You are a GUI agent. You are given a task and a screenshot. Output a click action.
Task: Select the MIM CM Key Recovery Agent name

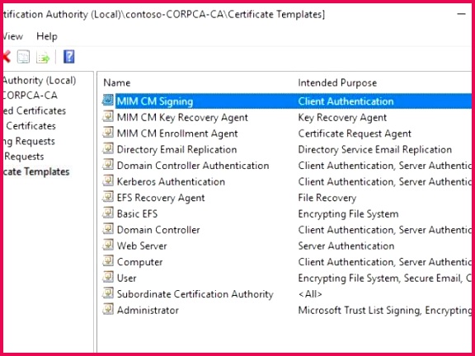tap(182, 118)
